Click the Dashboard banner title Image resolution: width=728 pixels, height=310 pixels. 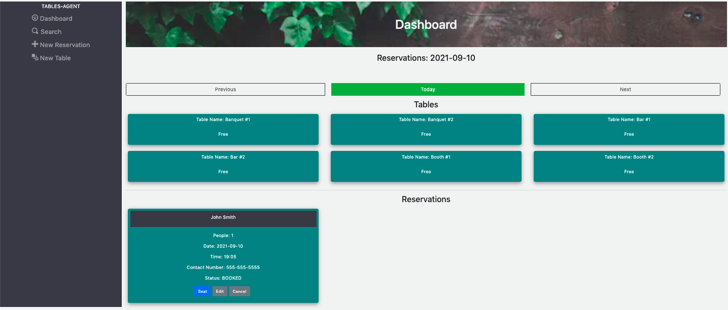click(426, 24)
